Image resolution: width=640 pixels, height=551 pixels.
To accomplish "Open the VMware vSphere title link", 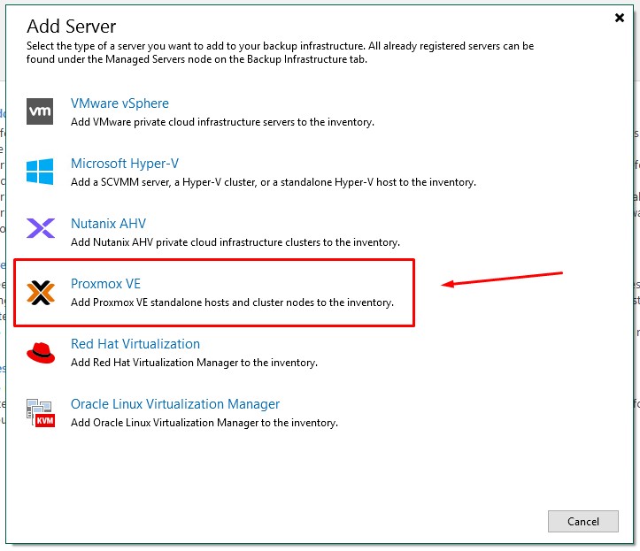I will [120, 103].
